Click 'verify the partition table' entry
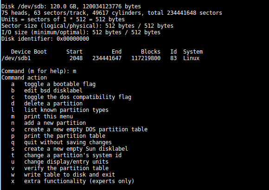 [66, 168]
